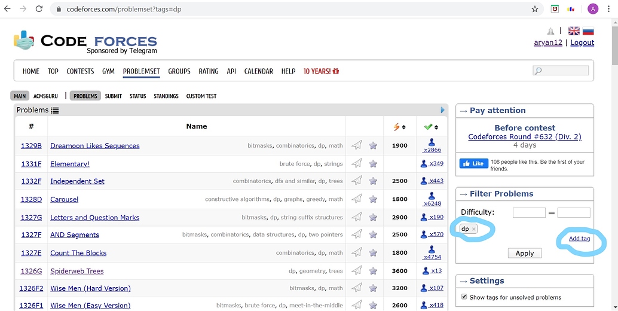Star the Independent Set problem
The height and width of the screenshot is (311, 618).
(373, 181)
